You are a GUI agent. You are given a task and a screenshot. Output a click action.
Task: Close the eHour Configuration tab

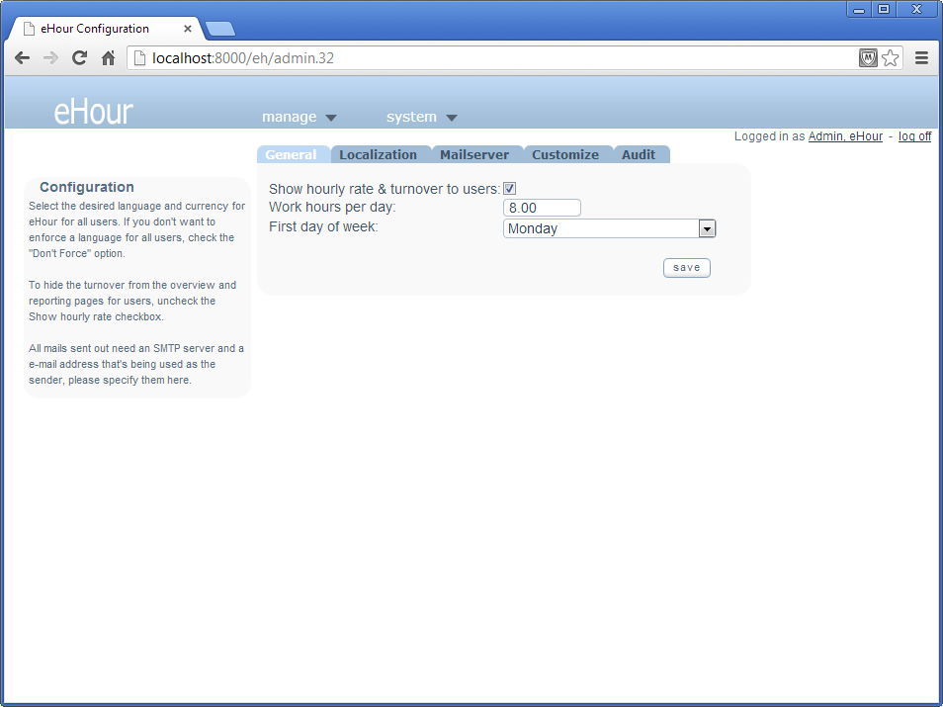(188, 29)
